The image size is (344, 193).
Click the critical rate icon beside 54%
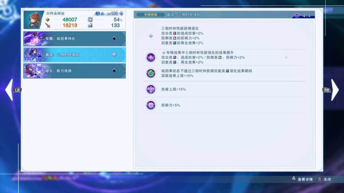click(x=90, y=20)
